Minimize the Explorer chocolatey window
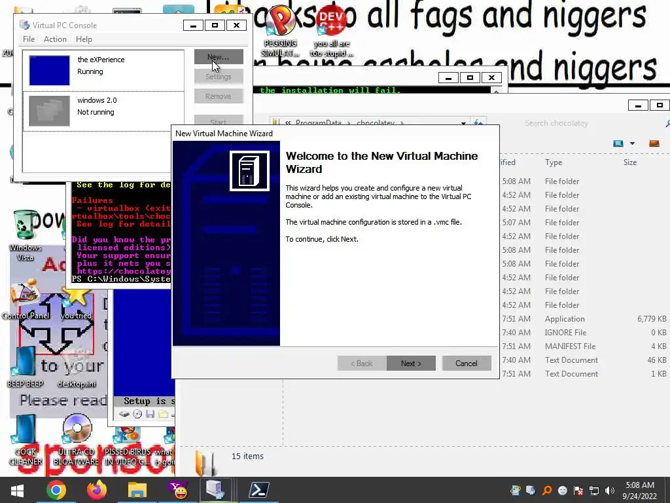Screen dimensions: 670x503 [638, 105]
